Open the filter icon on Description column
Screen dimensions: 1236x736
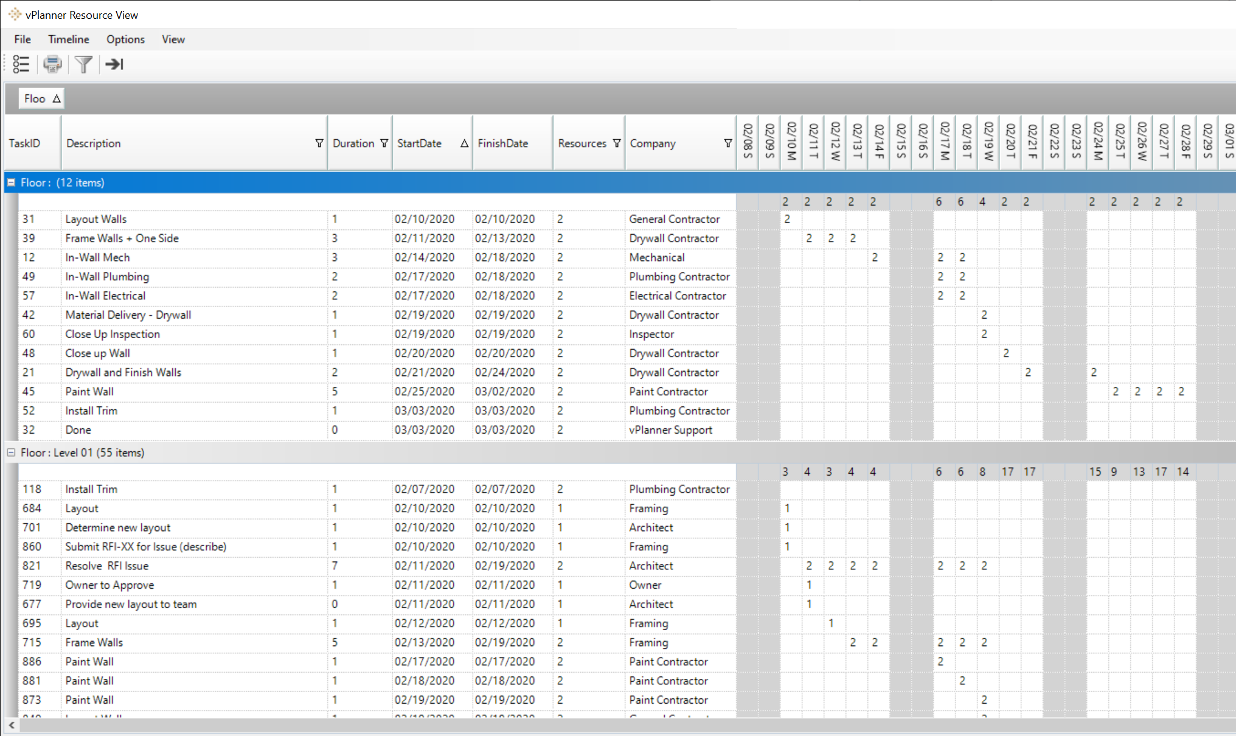(x=319, y=143)
